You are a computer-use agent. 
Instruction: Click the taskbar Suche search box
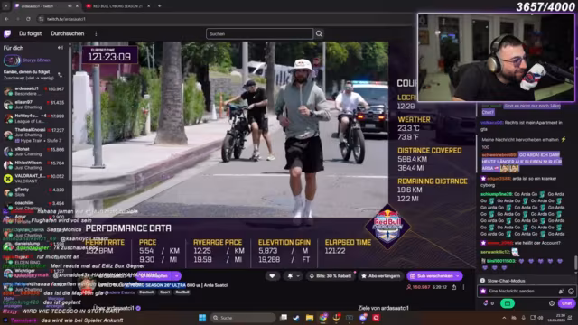pos(243,318)
